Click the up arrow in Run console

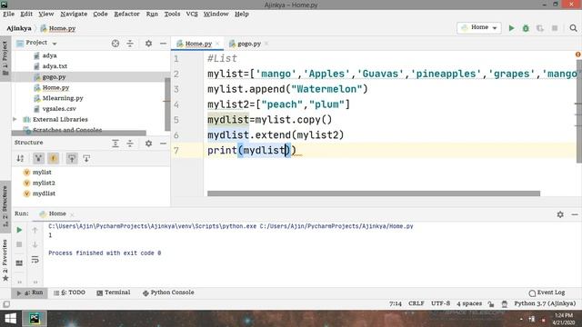[35, 230]
